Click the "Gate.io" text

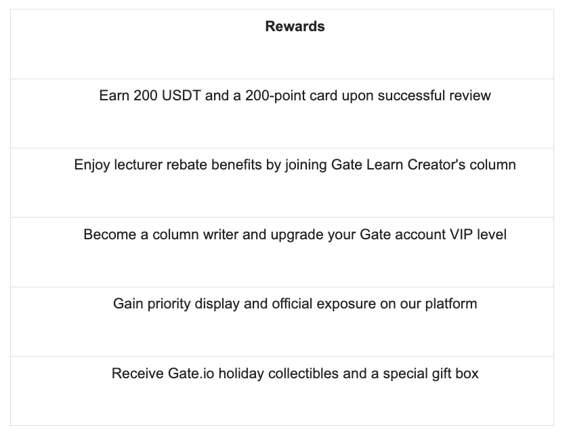tap(182, 374)
